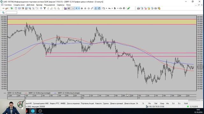The image size is (204, 114).
Task: Toggle the highlighted hand pan mode button
Action: (99, 9)
